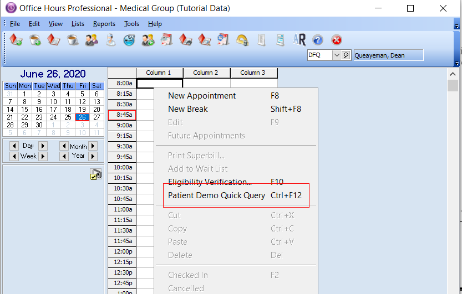Open the View menu
This screenshot has height=294, width=462.
(x=55, y=24)
